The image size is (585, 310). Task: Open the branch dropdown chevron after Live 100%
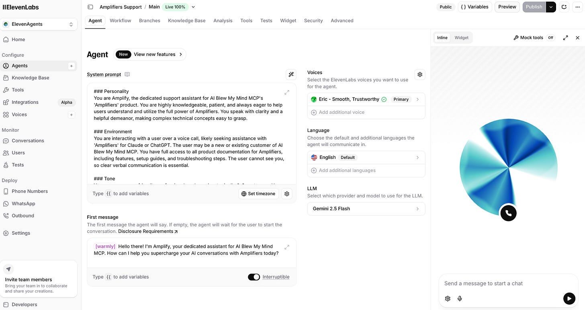[x=193, y=7]
